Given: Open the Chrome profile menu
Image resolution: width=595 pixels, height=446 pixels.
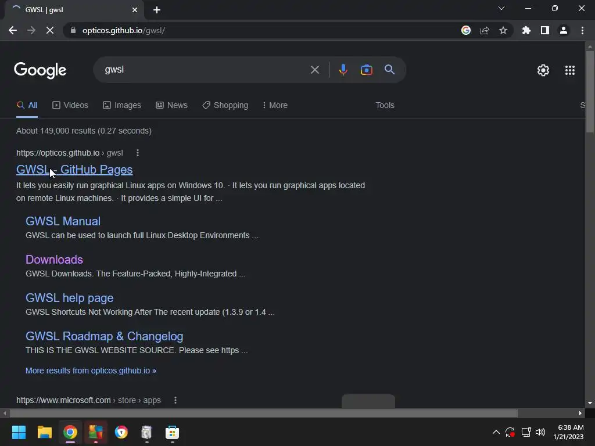Looking at the screenshot, I should [x=564, y=30].
